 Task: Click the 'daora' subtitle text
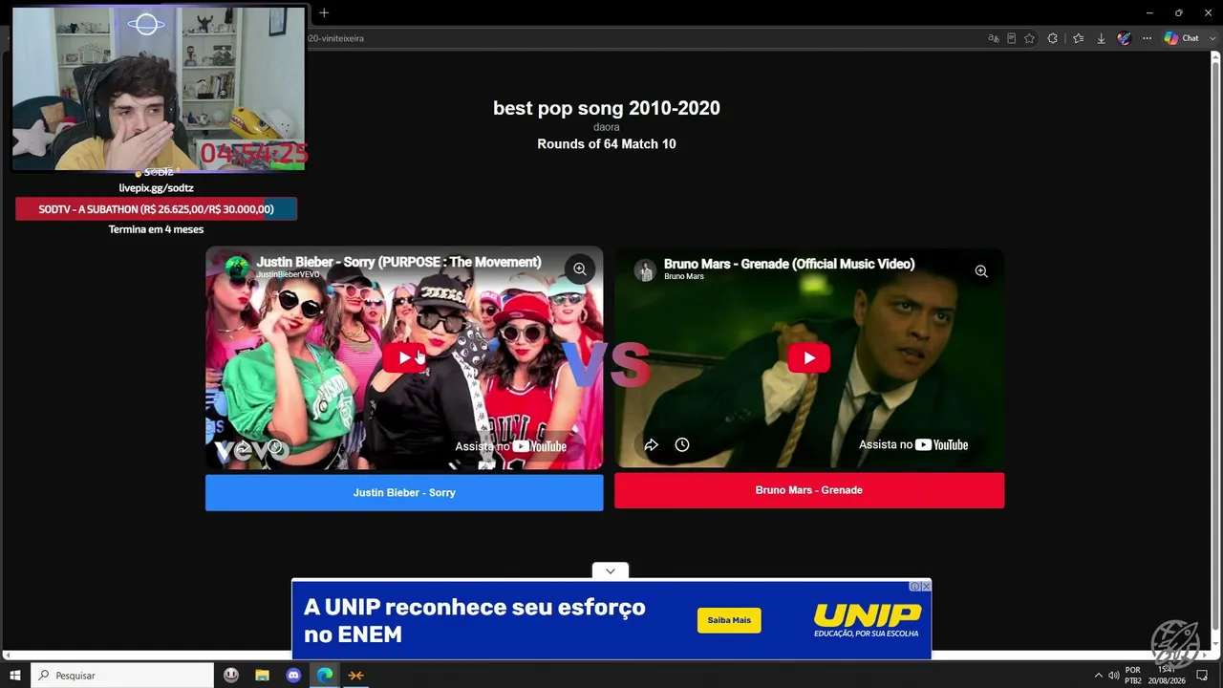[607, 127]
